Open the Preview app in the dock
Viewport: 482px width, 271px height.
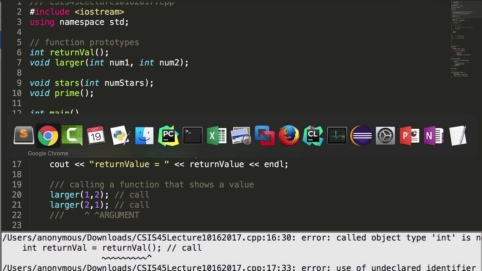tap(241, 135)
